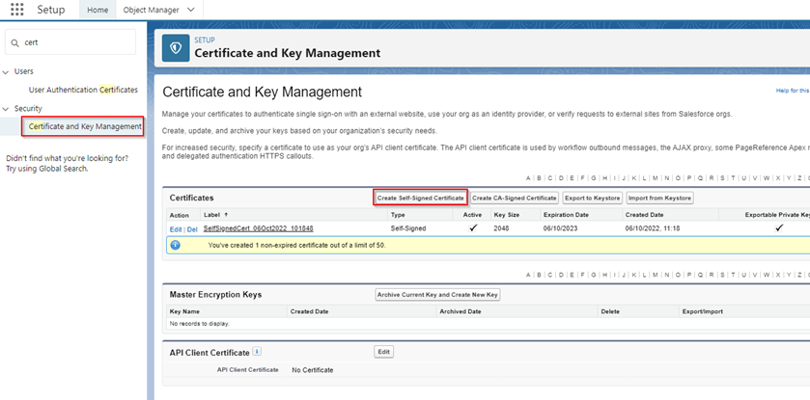Open the Object Manager dropdown arrow

click(x=191, y=10)
